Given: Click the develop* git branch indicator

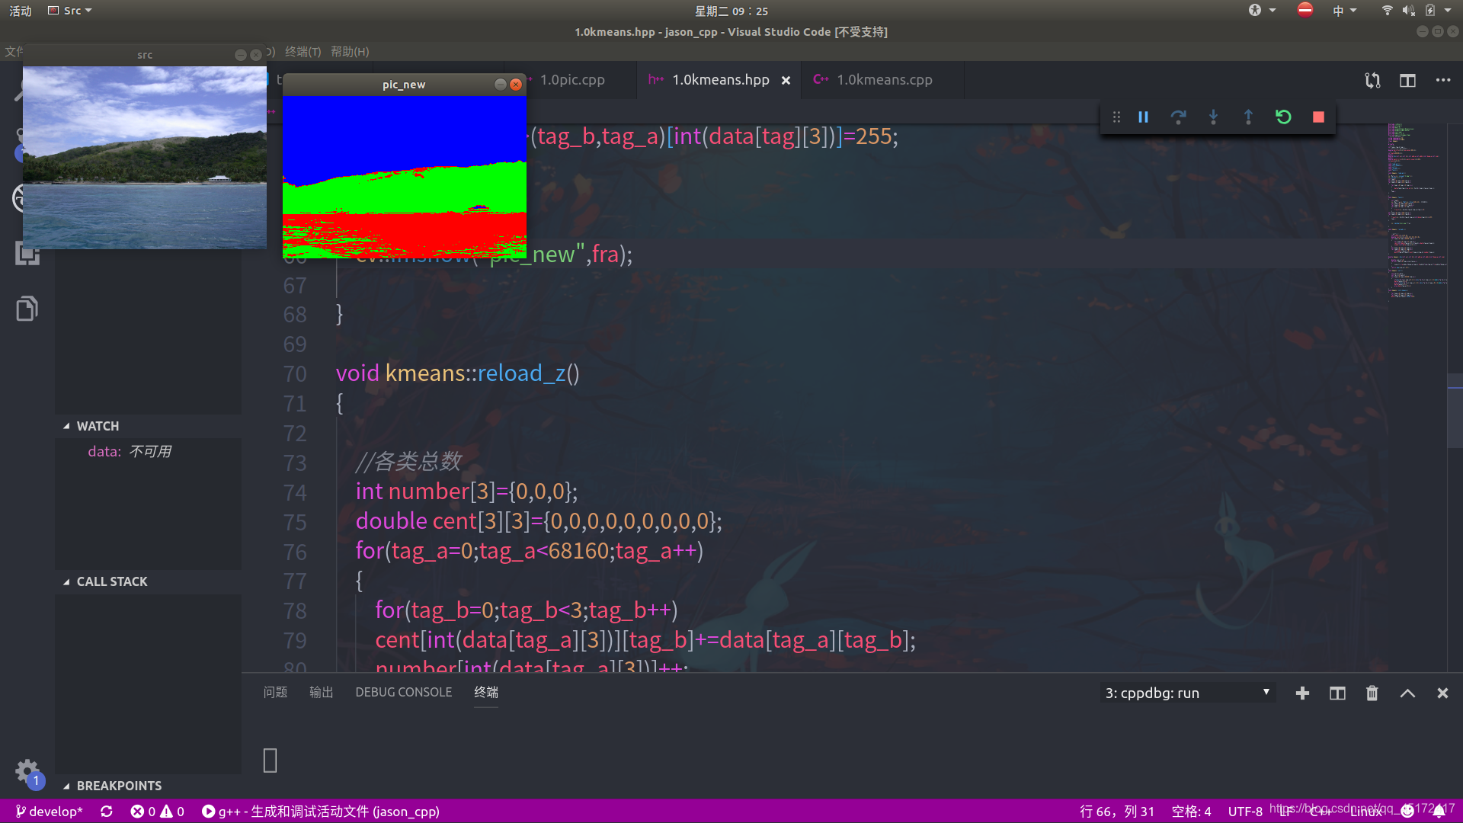Looking at the screenshot, I should coord(49,812).
